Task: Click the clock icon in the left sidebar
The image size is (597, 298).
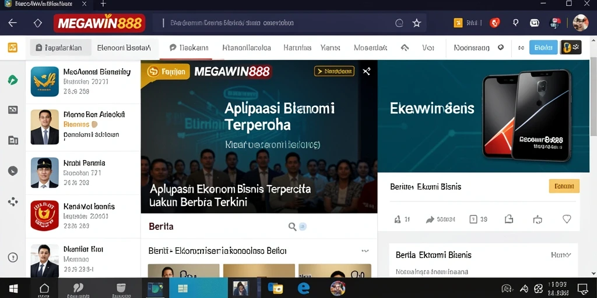Action: pos(13,171)
